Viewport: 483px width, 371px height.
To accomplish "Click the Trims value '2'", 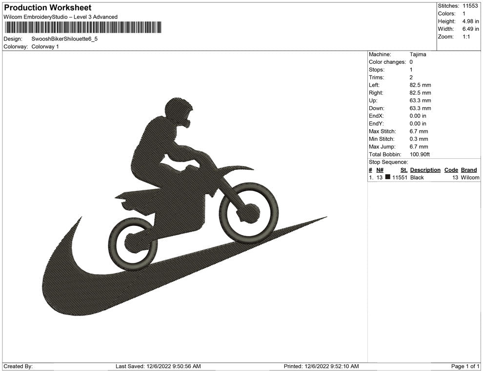I will (411, 77).
